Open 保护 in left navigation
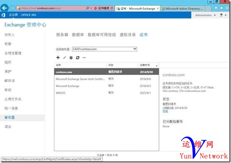This screenshot has width=231, height=163. click(x=8, y=72)
